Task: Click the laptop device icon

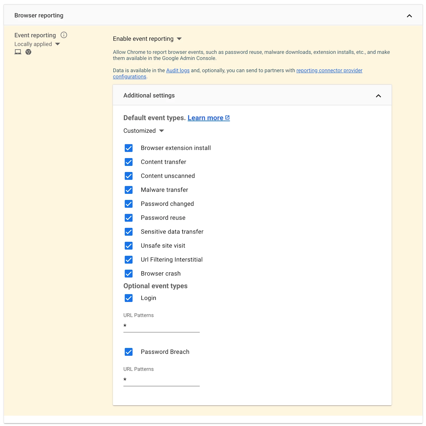Action: [x=18, y=52]
